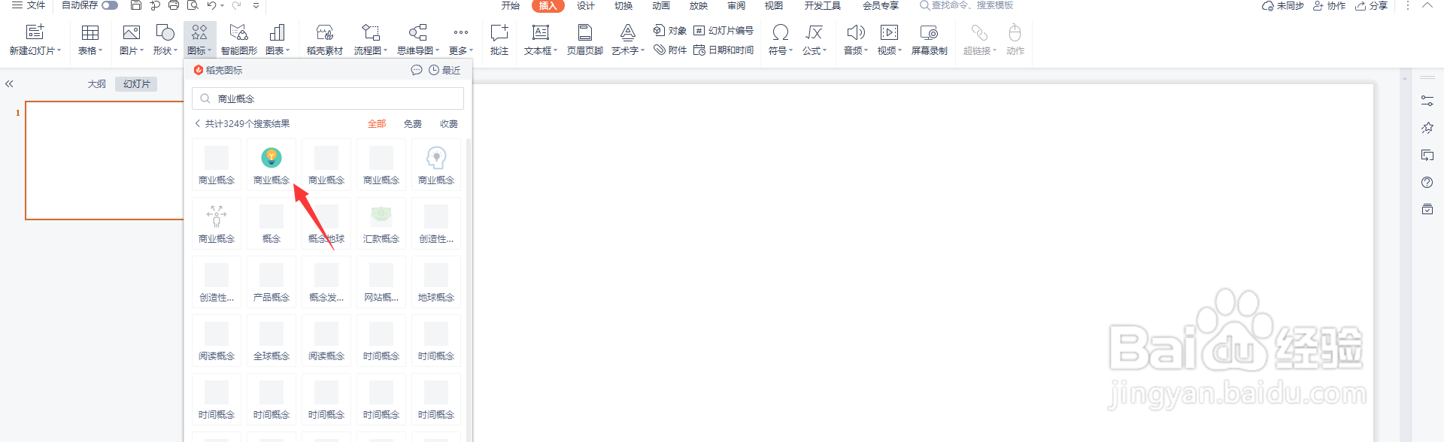Undo the last action

[x=212, y=5]
